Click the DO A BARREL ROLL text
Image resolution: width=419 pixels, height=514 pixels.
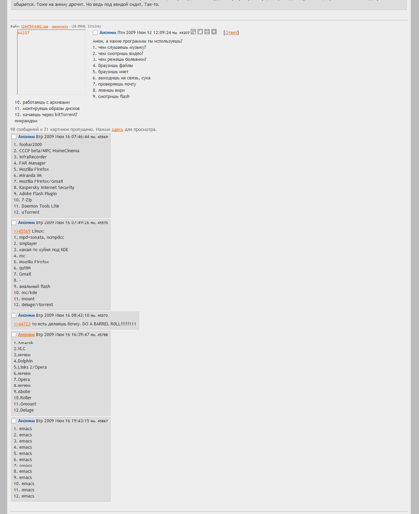pyautogui.click(x=109, y=324)
